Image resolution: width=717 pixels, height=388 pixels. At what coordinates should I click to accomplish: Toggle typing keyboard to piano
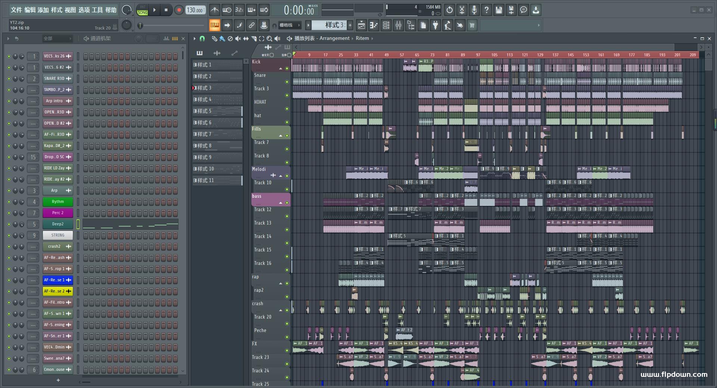coord(215,25)
